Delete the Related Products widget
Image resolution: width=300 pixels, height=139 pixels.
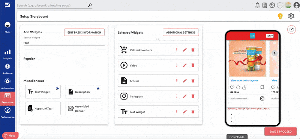tap(193, 50)
